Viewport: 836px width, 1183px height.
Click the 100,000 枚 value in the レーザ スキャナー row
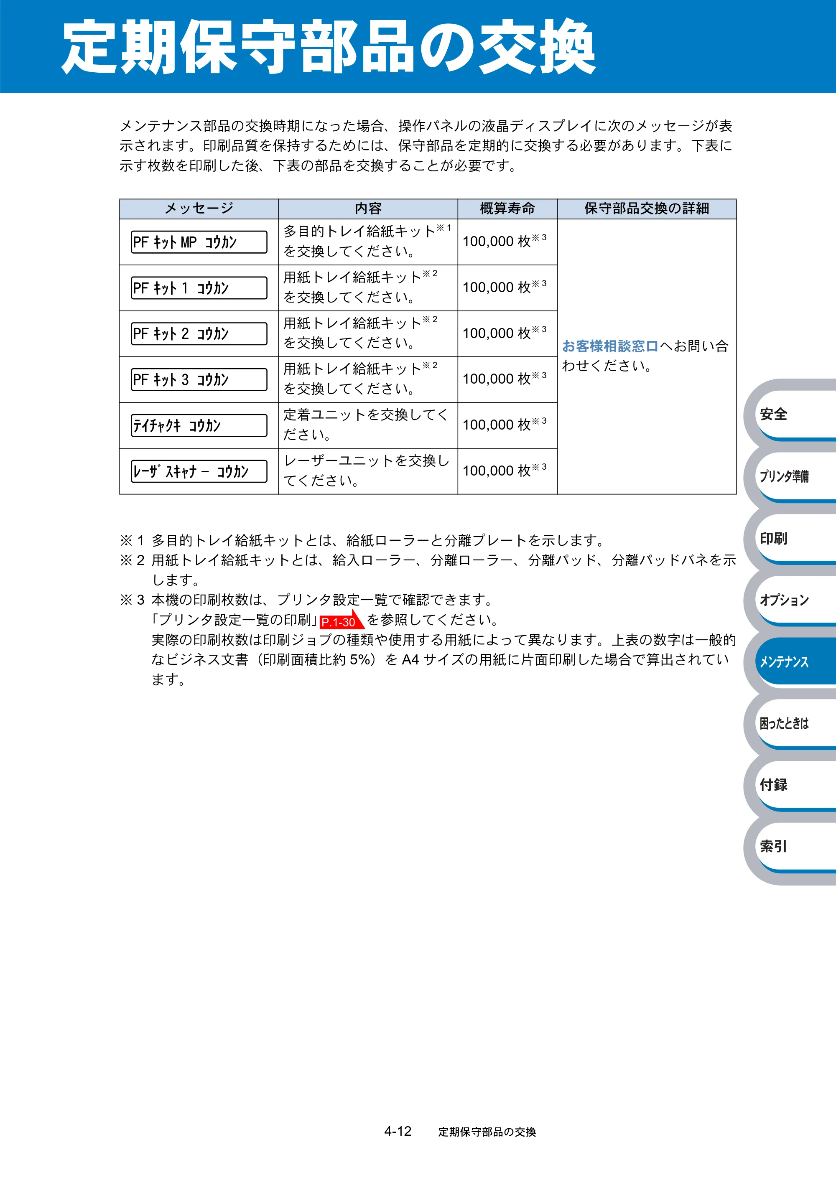pos(504,470)
